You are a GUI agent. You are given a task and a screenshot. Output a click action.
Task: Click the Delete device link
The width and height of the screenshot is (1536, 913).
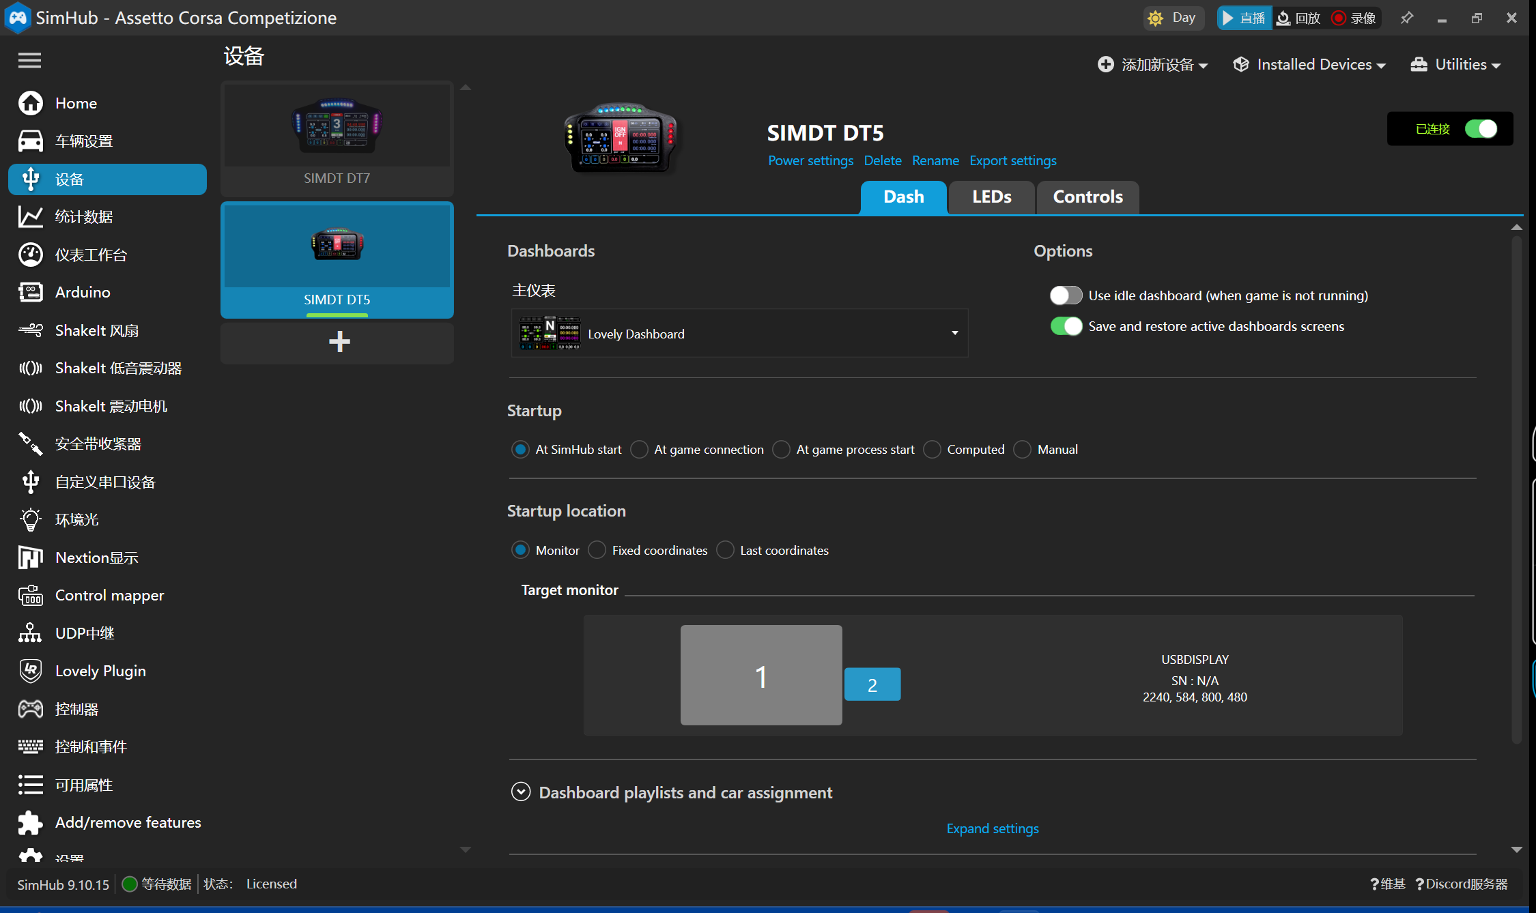883,160
